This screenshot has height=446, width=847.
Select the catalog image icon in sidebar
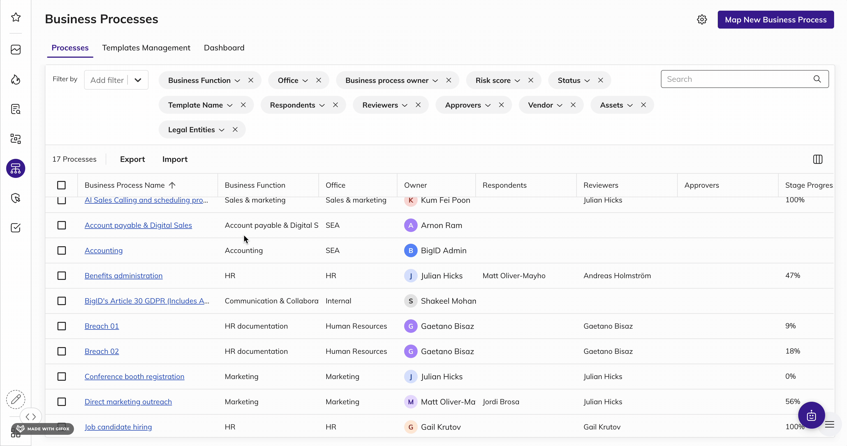[x=15, y=49]
